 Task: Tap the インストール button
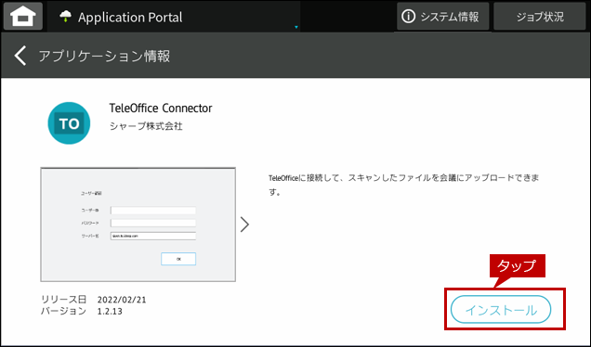(501, 309)
